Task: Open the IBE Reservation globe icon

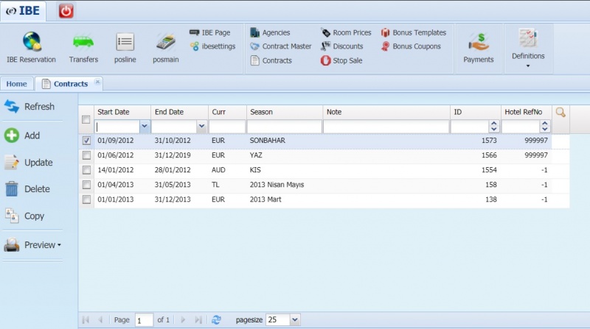Action: [32, 41]
